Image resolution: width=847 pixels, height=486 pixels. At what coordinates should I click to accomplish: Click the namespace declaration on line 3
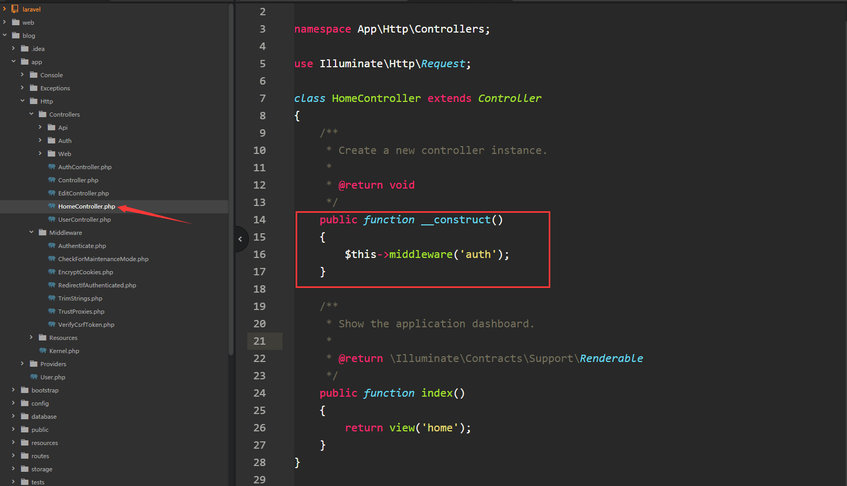point(392,29)
